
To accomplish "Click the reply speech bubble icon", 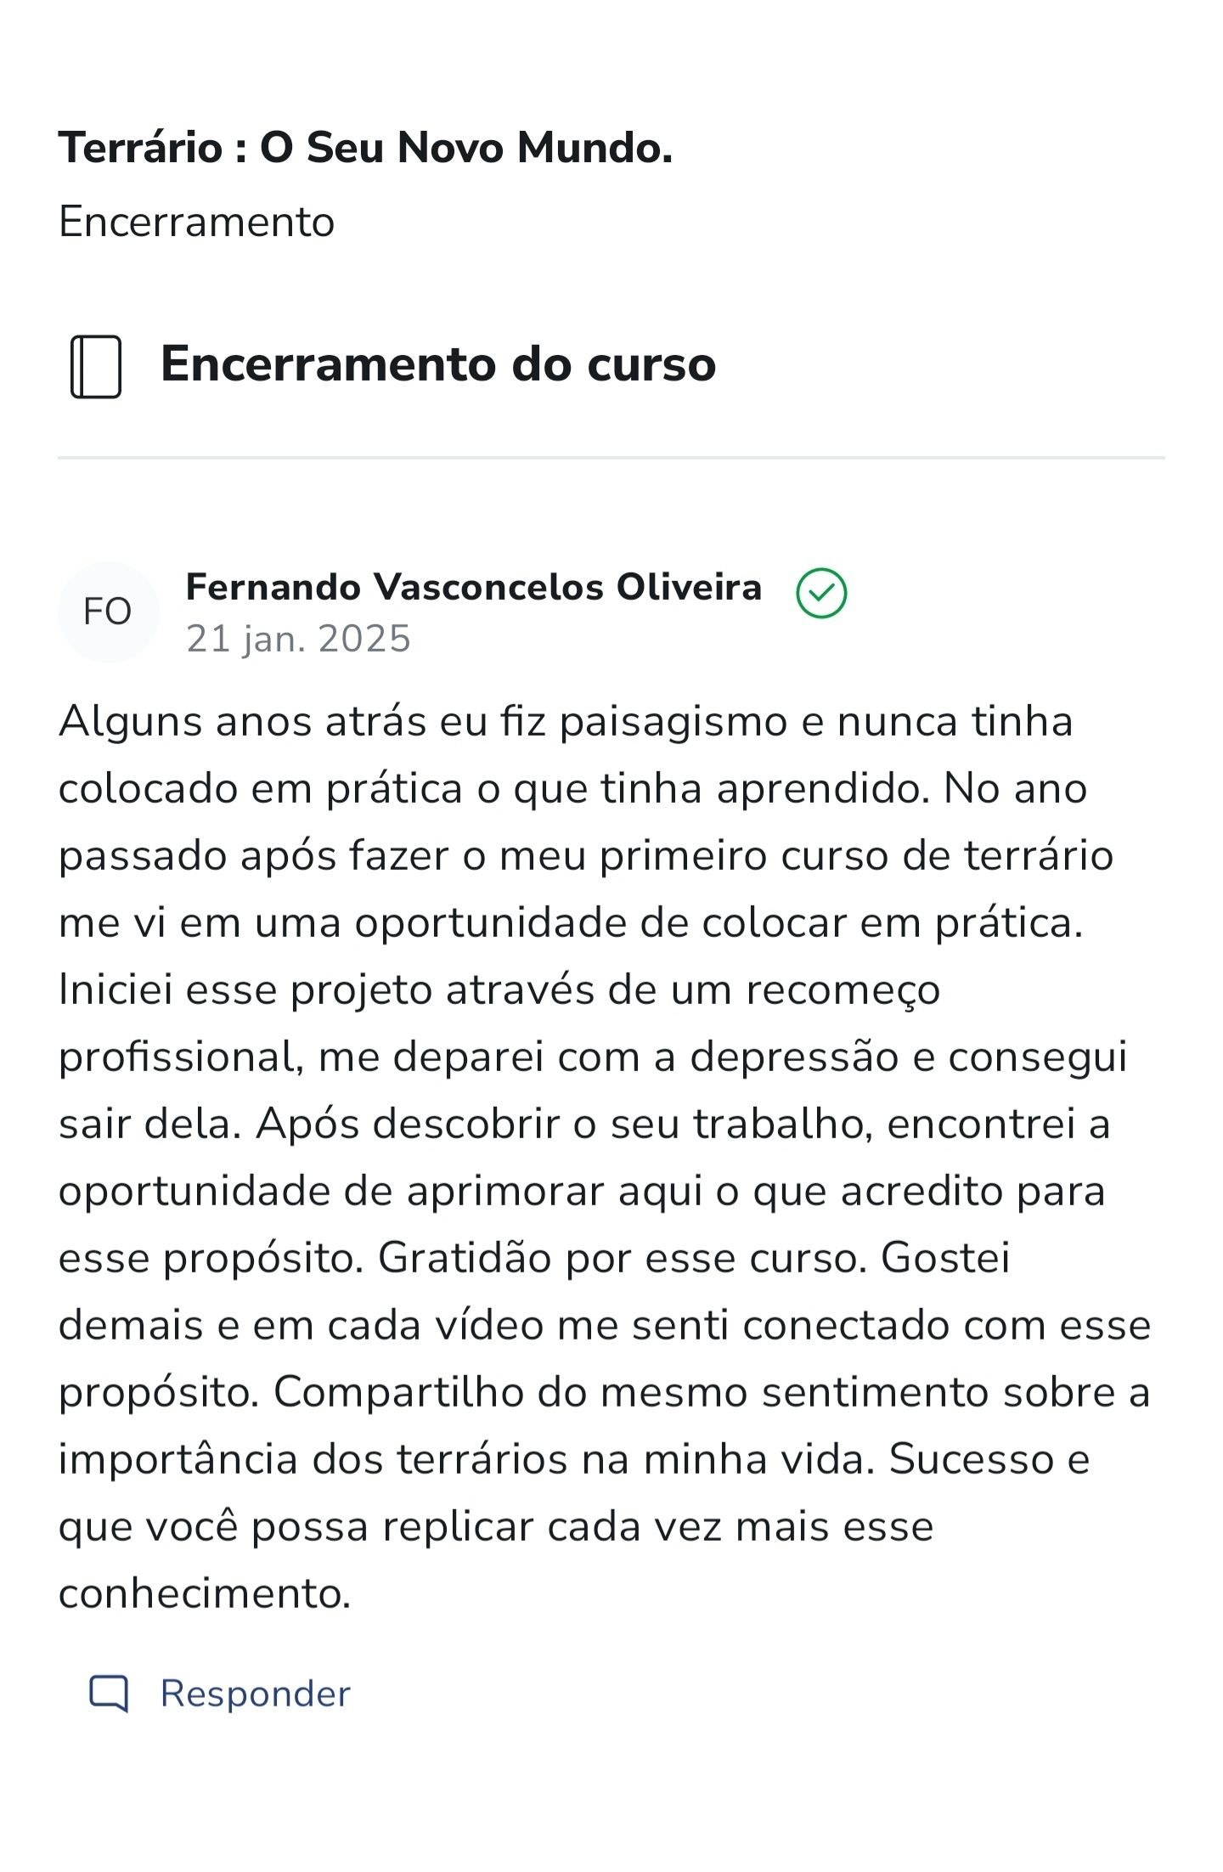I will (x=109, y=1694).
